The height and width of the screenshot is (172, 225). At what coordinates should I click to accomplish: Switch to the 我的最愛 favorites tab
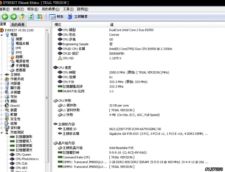[x=18, y=25]
